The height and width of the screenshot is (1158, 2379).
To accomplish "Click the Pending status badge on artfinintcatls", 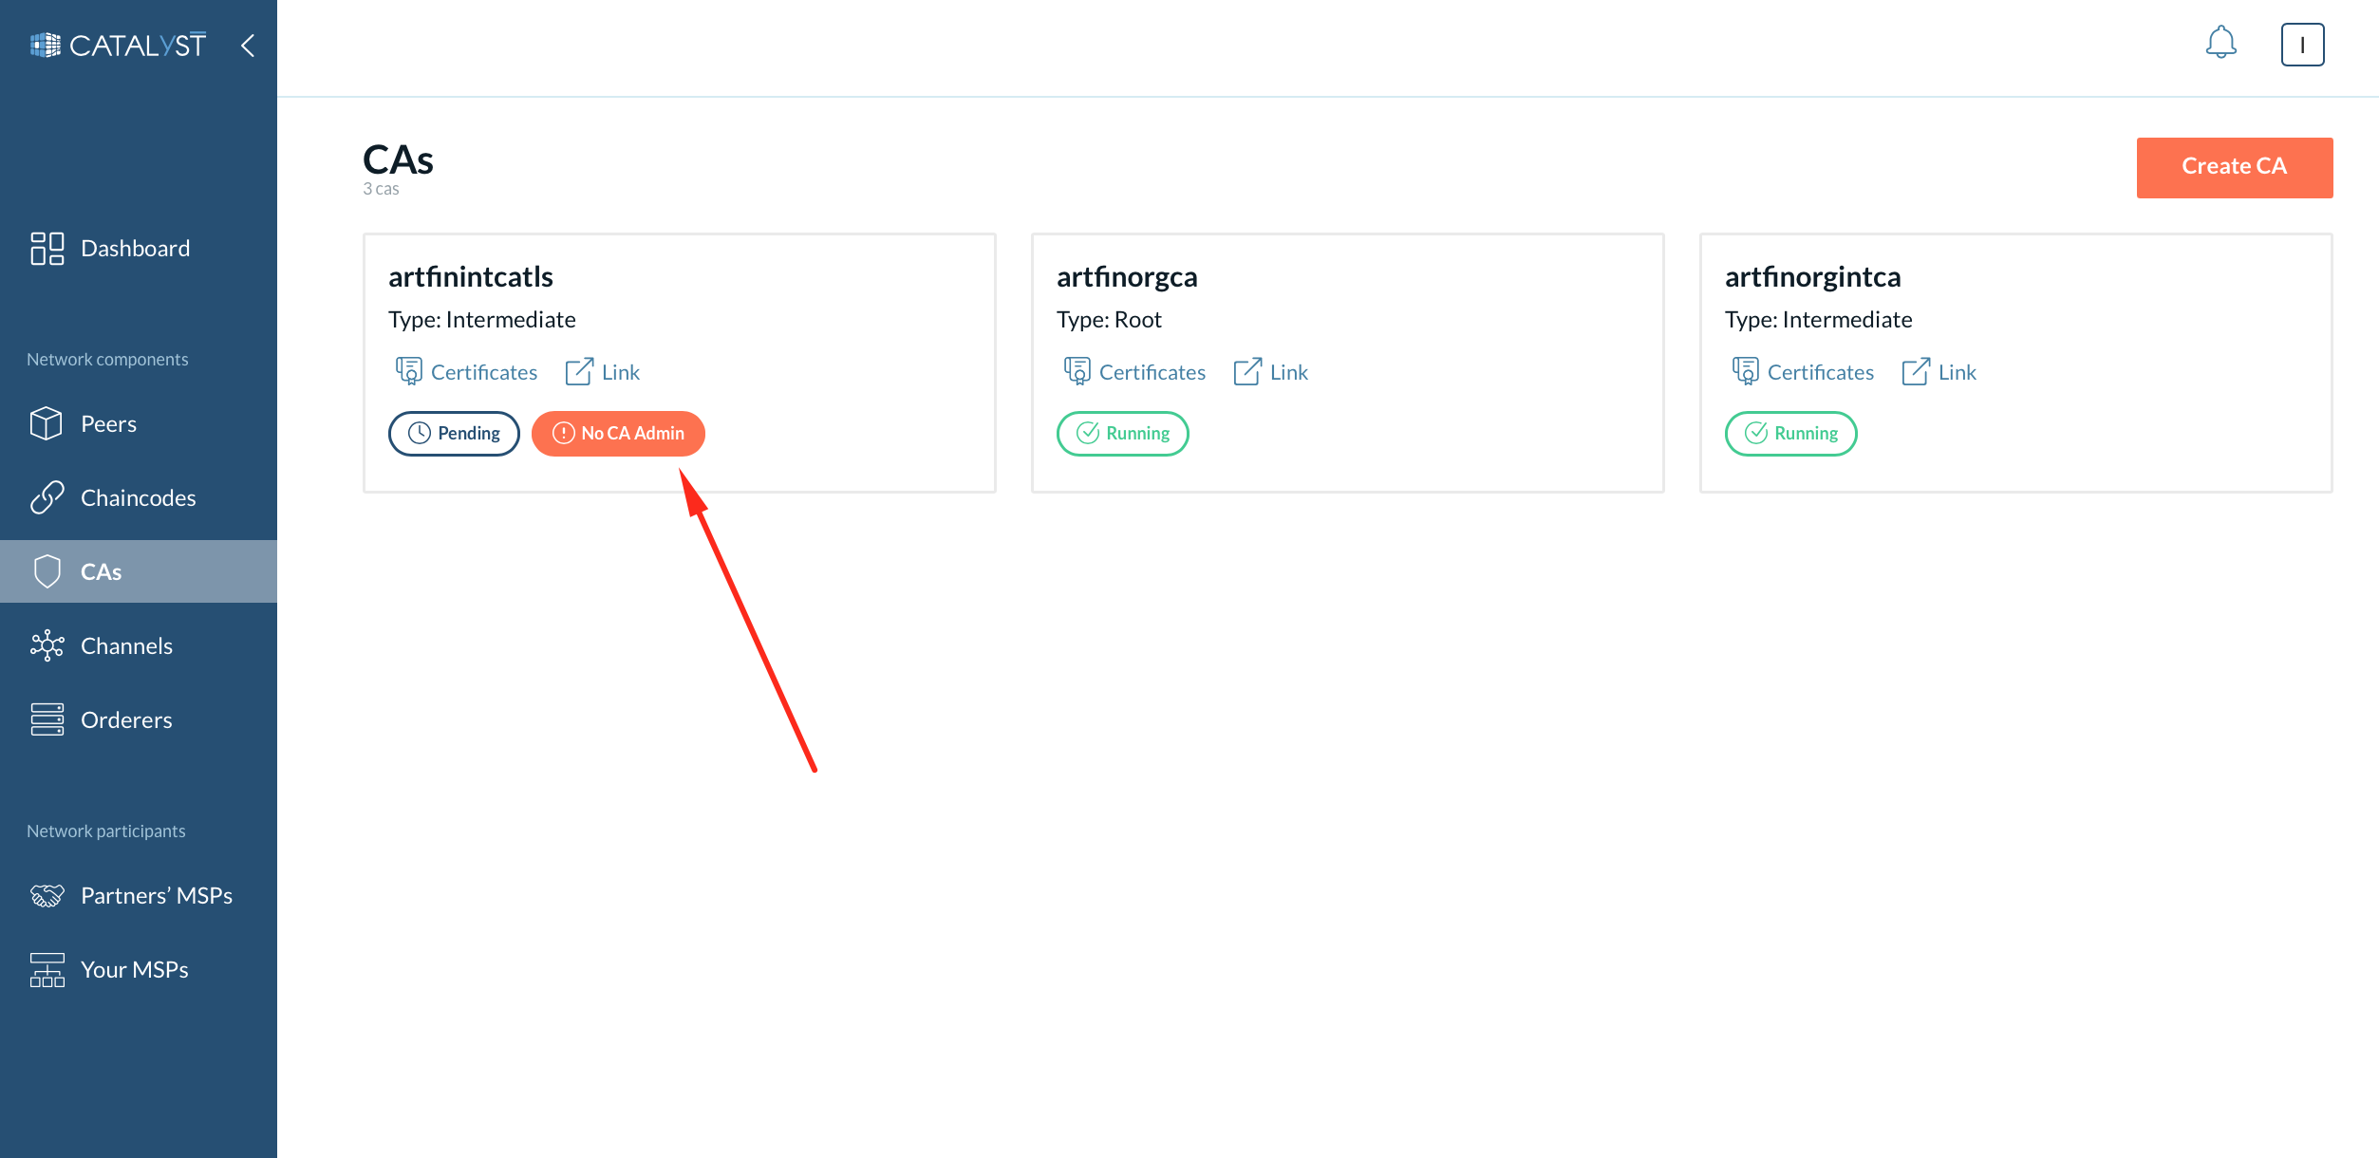I will pyautogui.click(x=454, y=433).
